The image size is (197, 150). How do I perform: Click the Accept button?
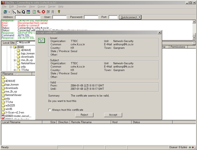113,115
